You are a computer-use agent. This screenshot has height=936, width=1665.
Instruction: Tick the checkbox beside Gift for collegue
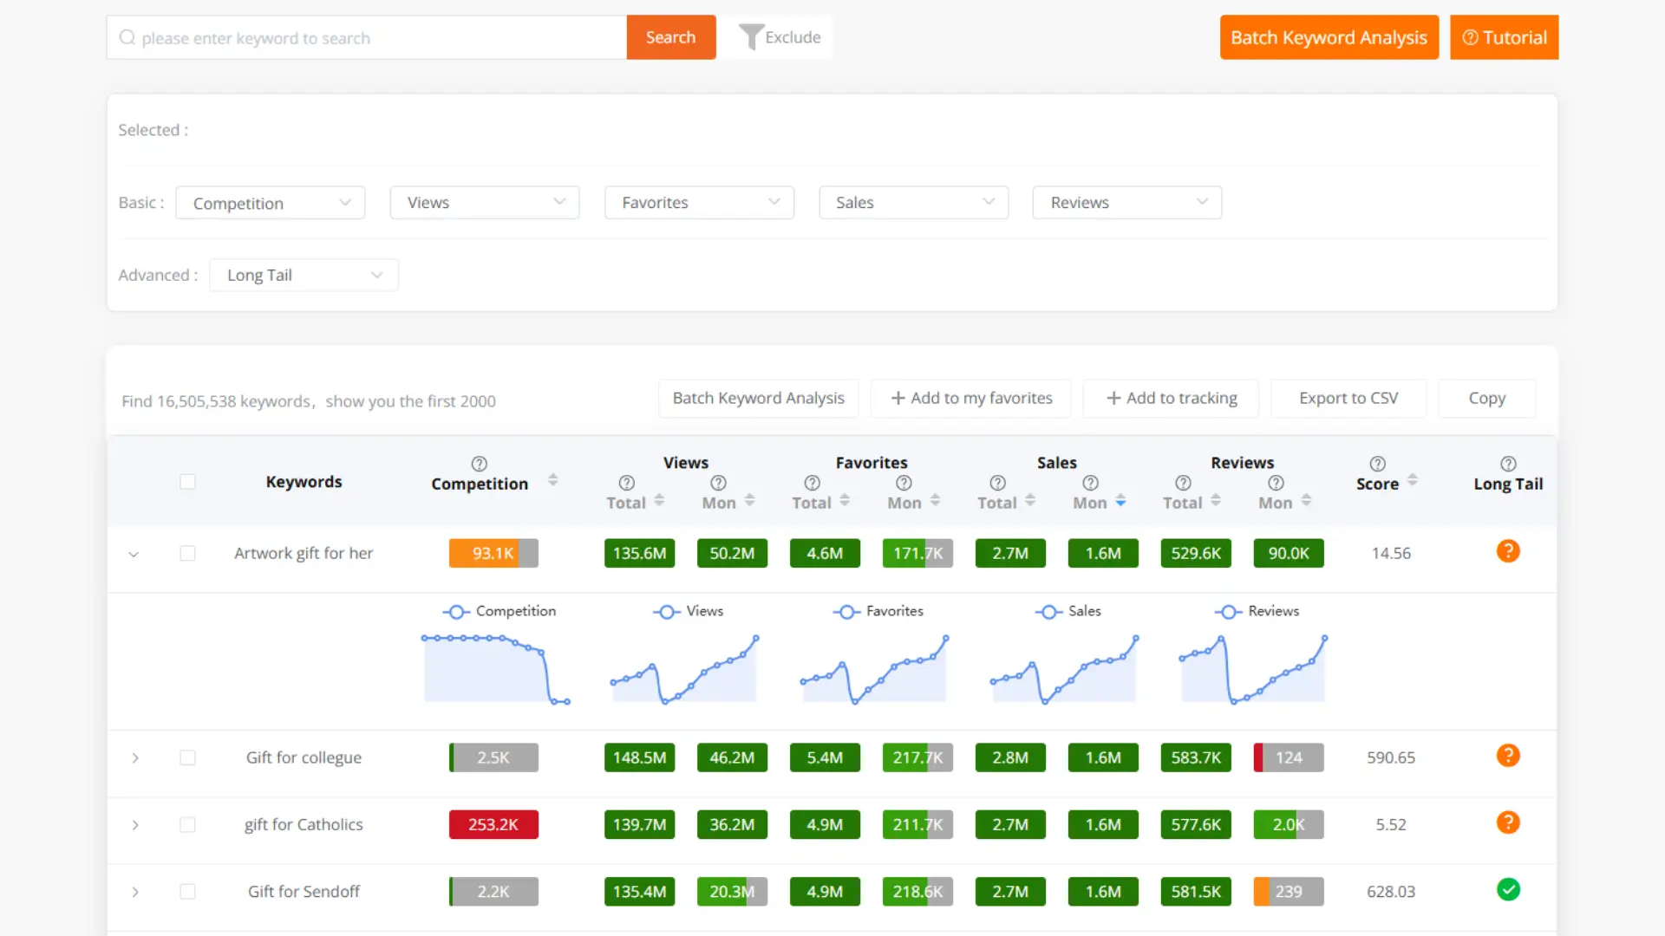tap(187, 757)
